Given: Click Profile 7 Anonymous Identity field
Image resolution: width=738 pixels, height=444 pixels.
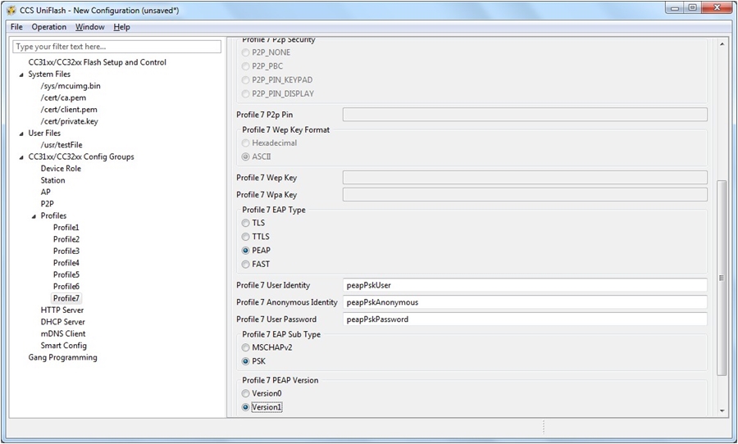Looking at the screenshot, I should 525,302.
